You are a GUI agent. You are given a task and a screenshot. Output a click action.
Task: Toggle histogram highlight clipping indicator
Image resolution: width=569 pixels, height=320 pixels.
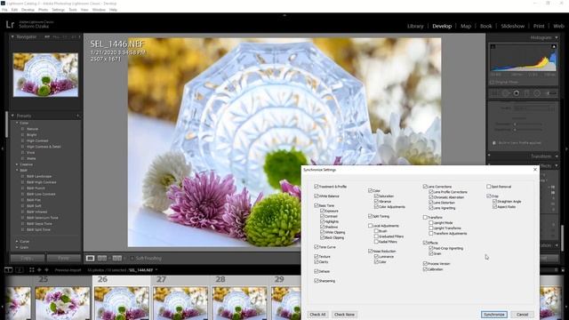(554, 46)
